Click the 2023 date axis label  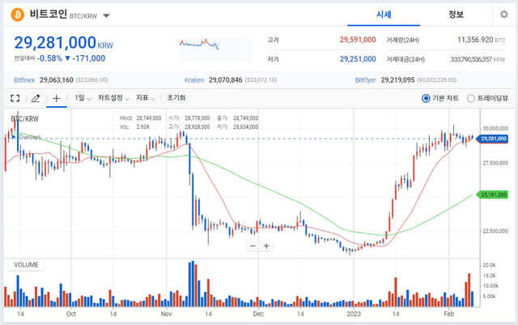click(354, 314)
